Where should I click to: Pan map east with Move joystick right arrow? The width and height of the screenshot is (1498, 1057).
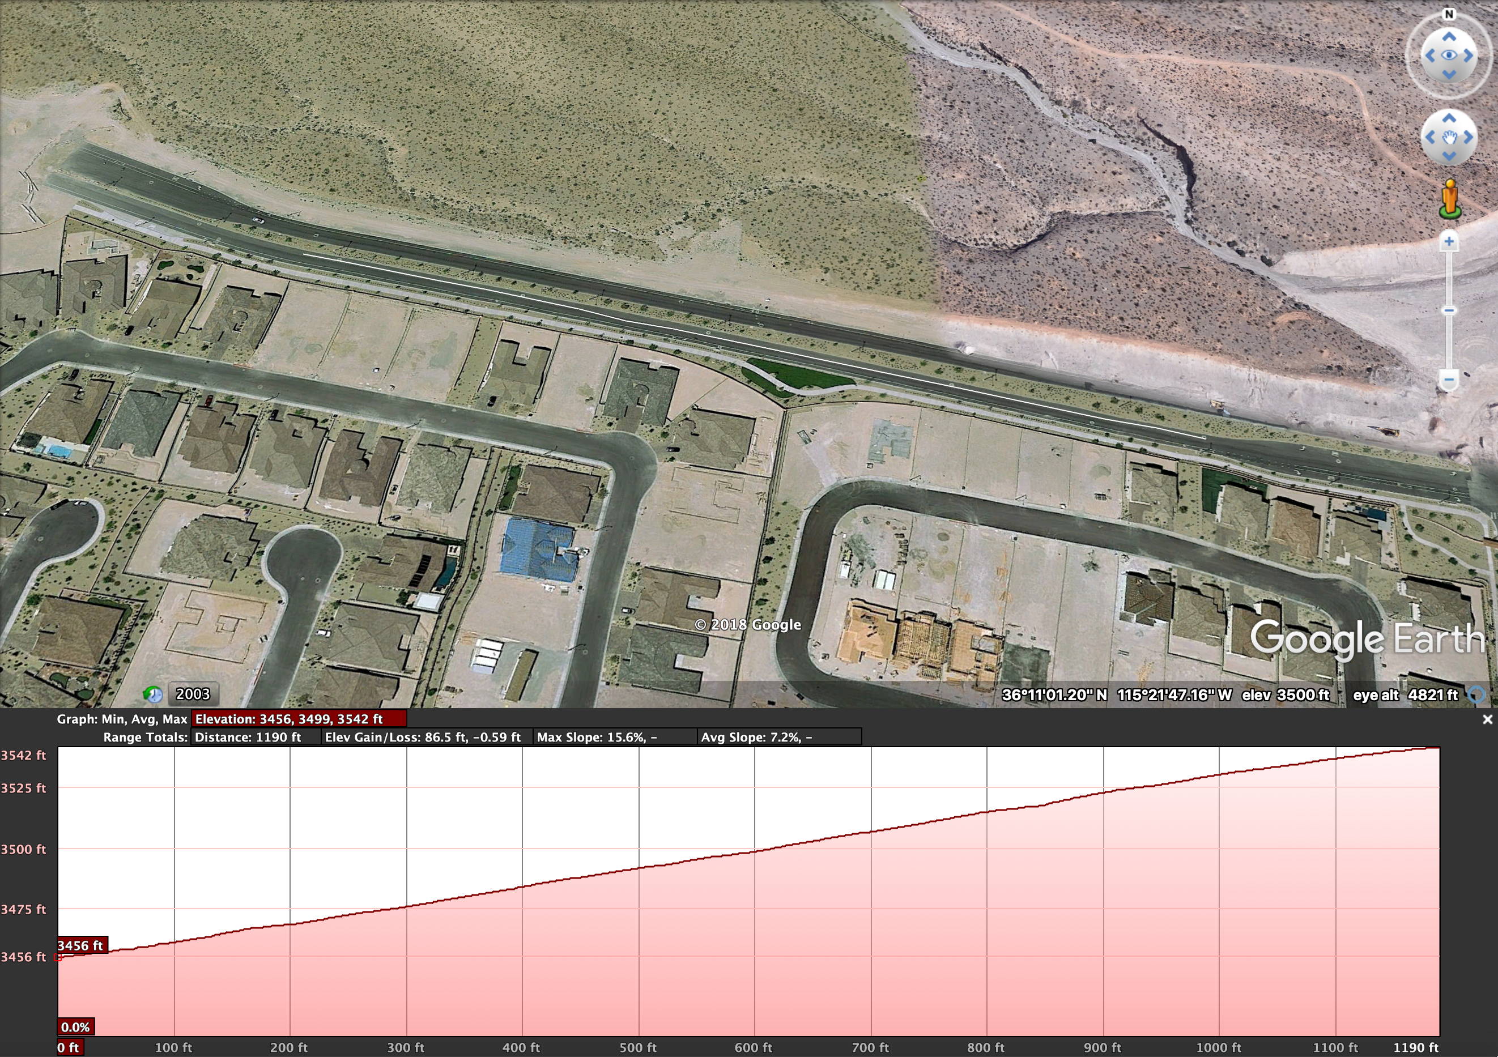(1469, 138)
